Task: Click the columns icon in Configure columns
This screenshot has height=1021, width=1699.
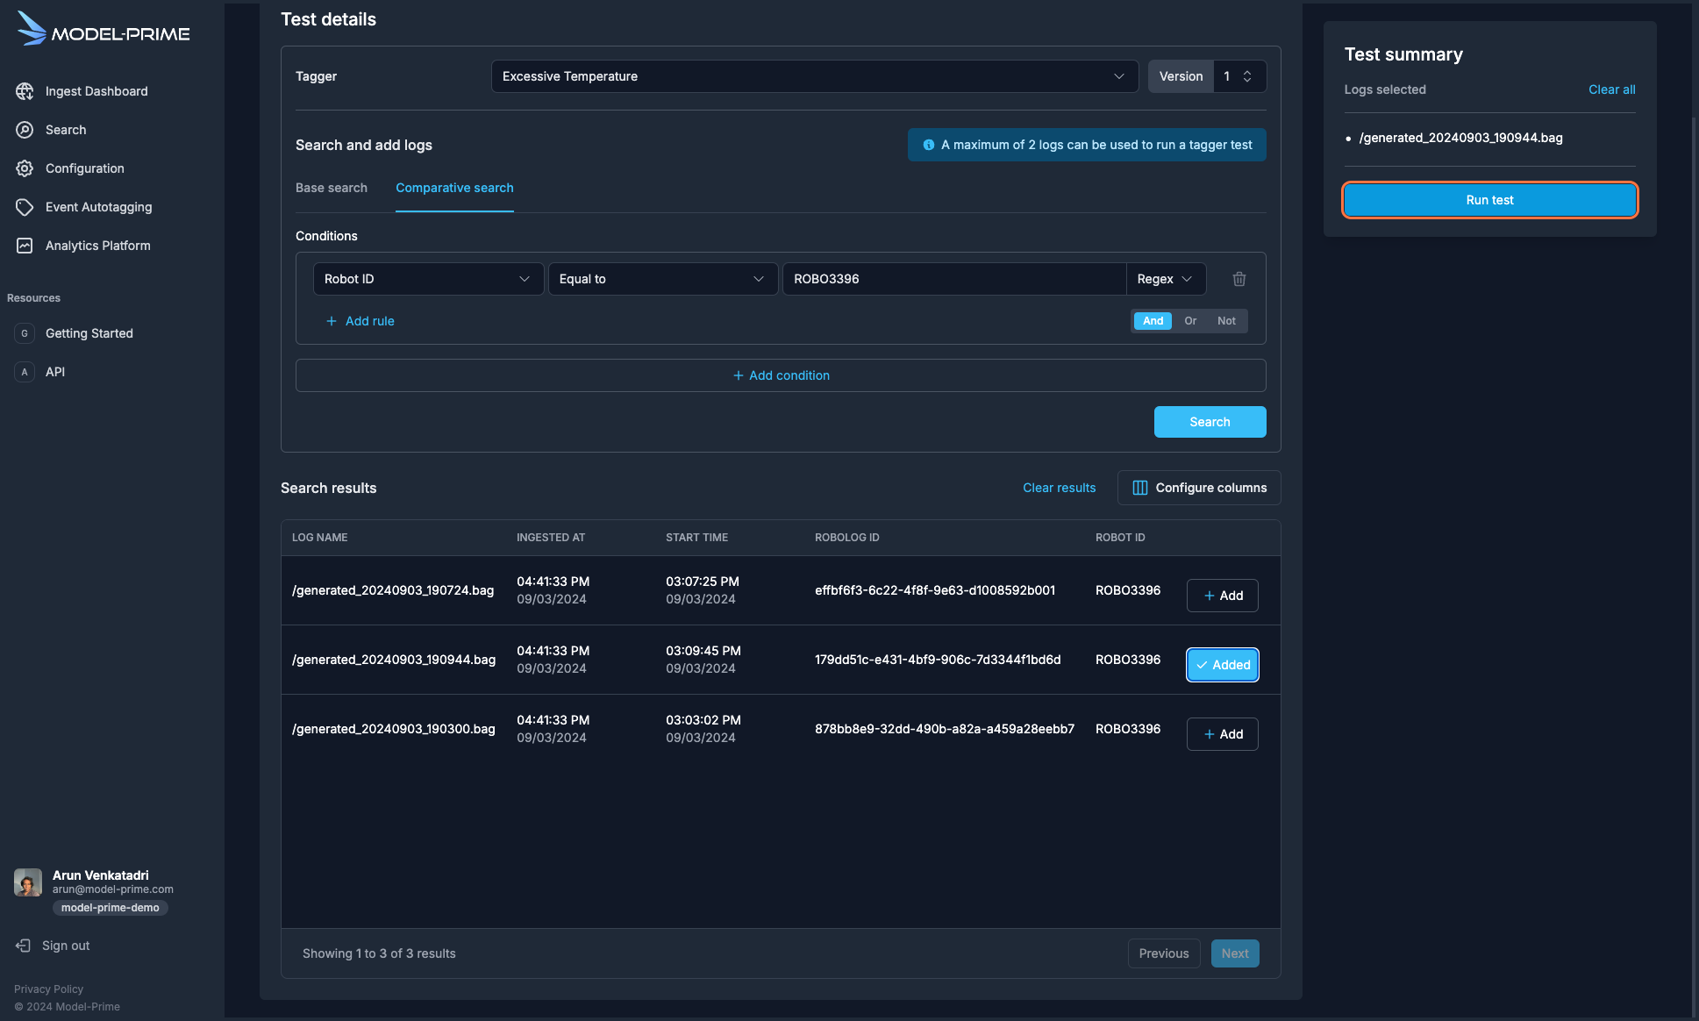Action: point(1140,488)
